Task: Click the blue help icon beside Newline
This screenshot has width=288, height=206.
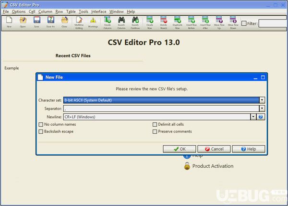Action: tap(261, 117)
